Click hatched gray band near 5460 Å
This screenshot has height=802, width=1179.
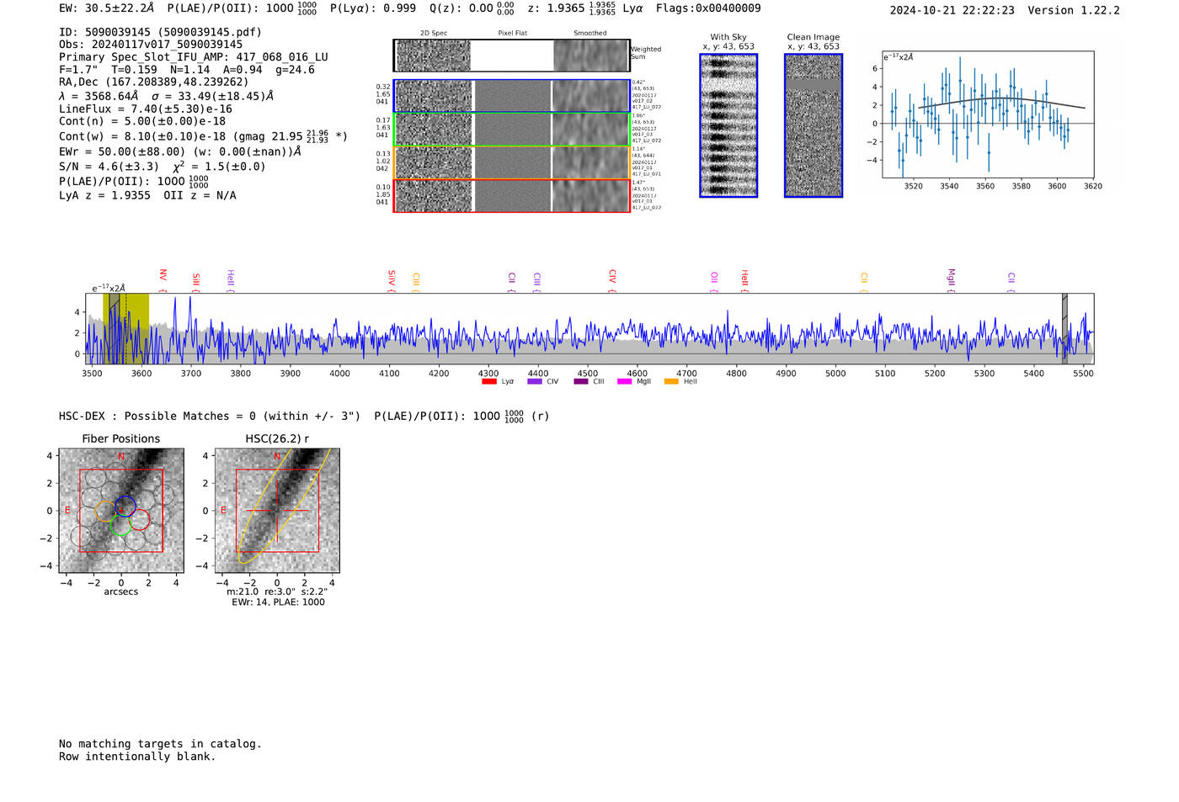pyautogui.click(x=1064, y=328)
